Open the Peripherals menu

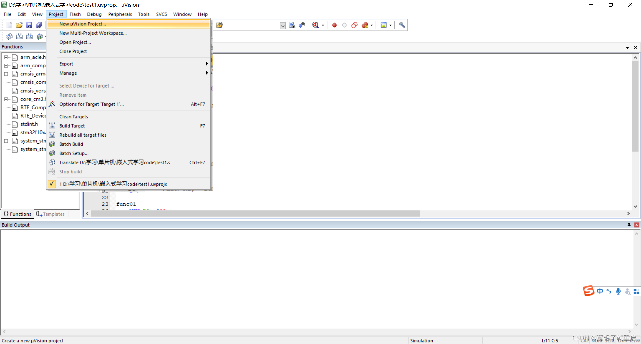pyautogui.click(x=120, y=14)
